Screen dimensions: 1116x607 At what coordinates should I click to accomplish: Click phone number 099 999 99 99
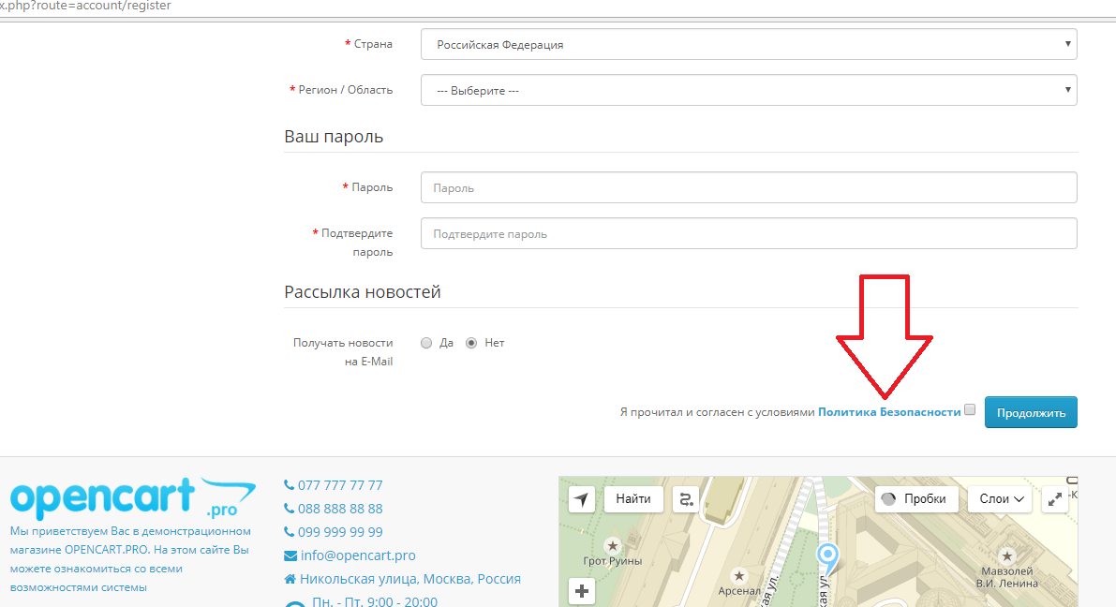pos(340,532)
